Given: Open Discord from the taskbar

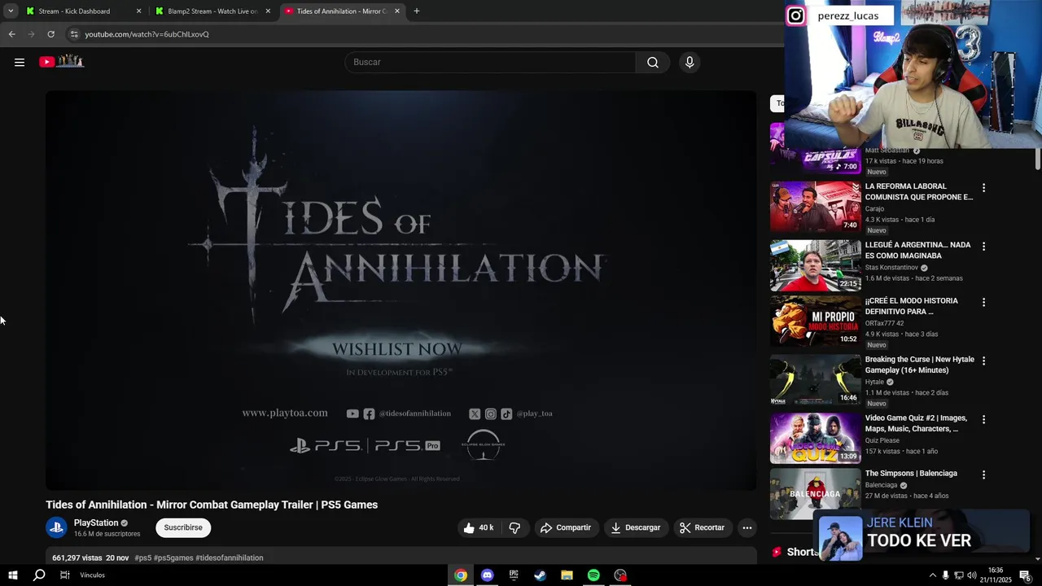Looking at the screenshot, I should pos(487,575).
